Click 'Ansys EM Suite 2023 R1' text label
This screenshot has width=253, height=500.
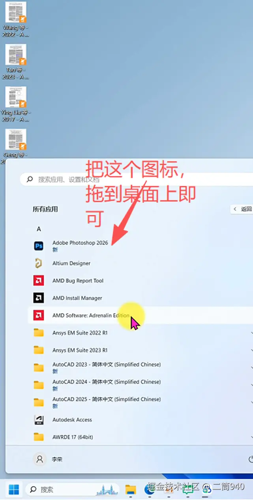click(80, 350)
